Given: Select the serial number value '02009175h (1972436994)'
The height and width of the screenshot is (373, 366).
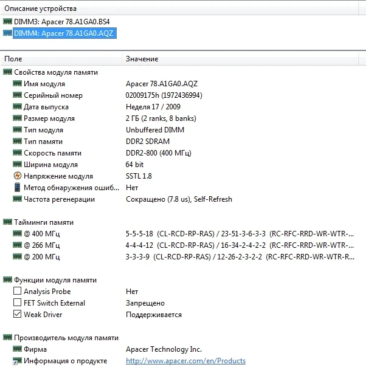Looking at the screenshot, I should click(164, 95).
